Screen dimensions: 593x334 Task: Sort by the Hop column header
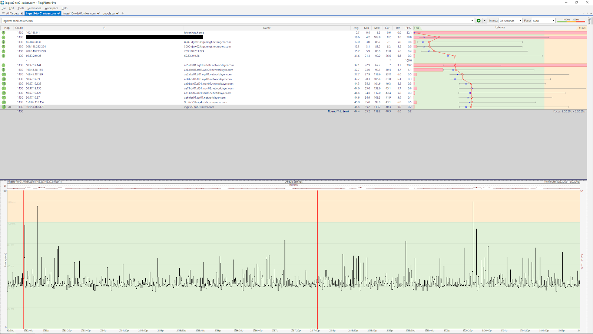(7, 28)
